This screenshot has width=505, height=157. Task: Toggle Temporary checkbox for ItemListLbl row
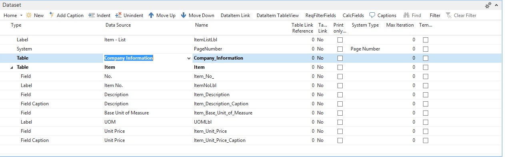pyautogui.click(x=425, y=40)
